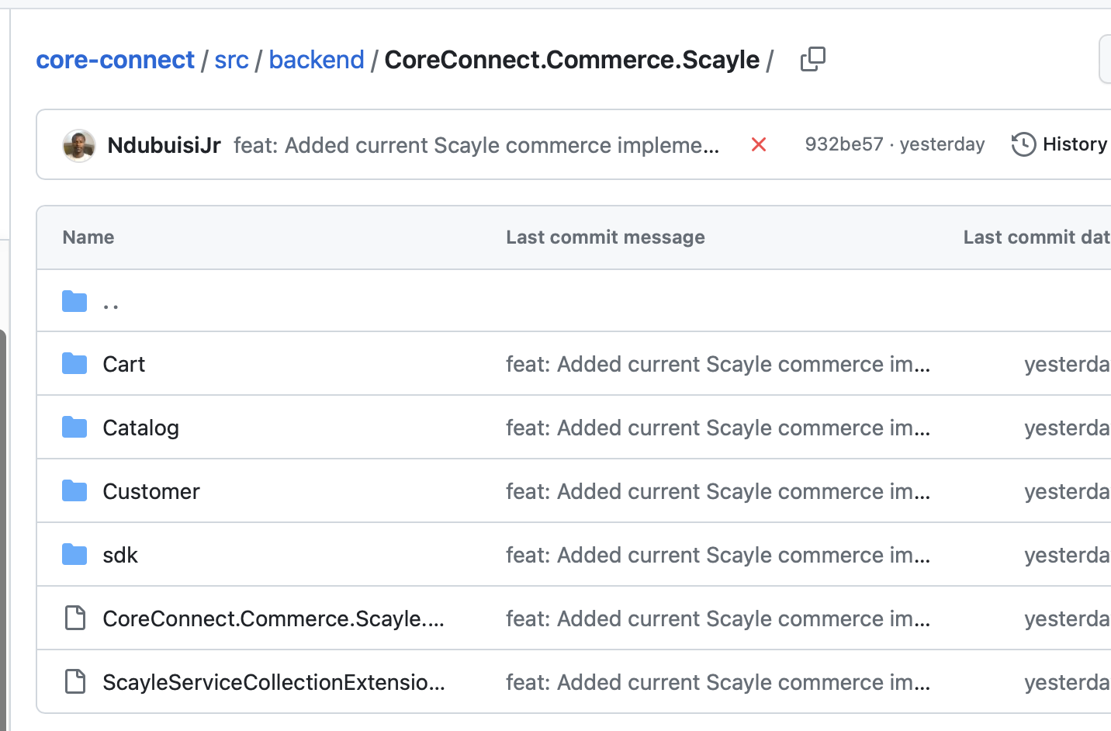Screen dimensions: 1111x731
Task: Open the sdk row's last commit message
Action: (x=717, y=555)
